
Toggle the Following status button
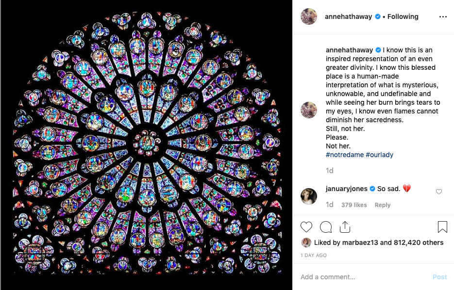tap(403, 16)
